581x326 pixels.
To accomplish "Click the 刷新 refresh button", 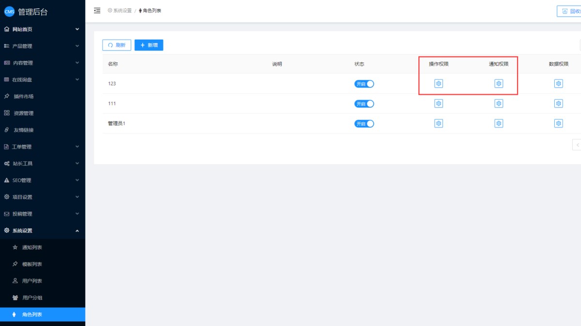I will click(117, 45).
